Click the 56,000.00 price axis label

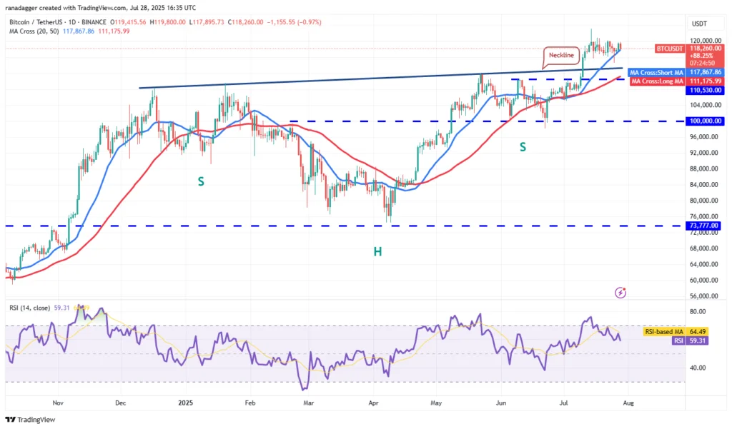point(705,296)
